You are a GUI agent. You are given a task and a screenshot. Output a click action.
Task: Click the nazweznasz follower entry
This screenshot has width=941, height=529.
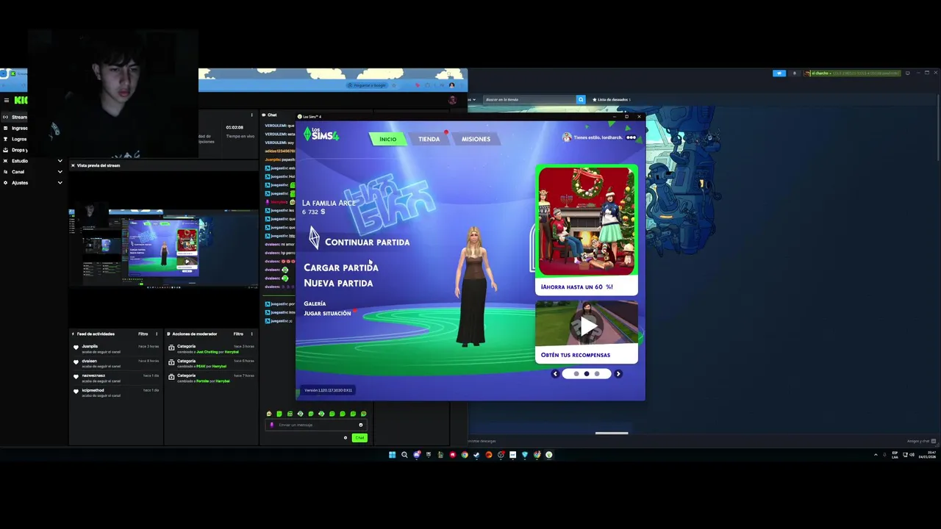(116, 378)
